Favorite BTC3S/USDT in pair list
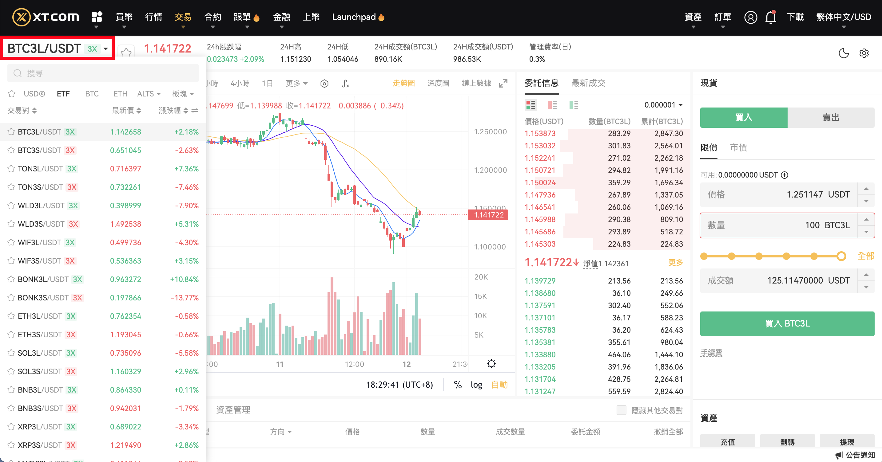882x462 pixels. pos(11,150)
